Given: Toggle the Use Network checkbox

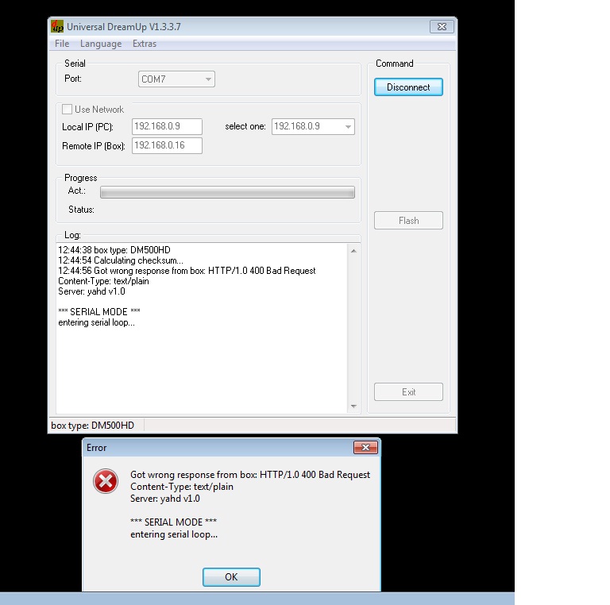Looking at the screenshot, I should [x=68, y=110].
